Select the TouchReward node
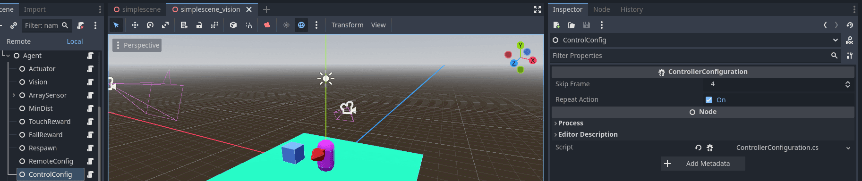 pos(50,122)
